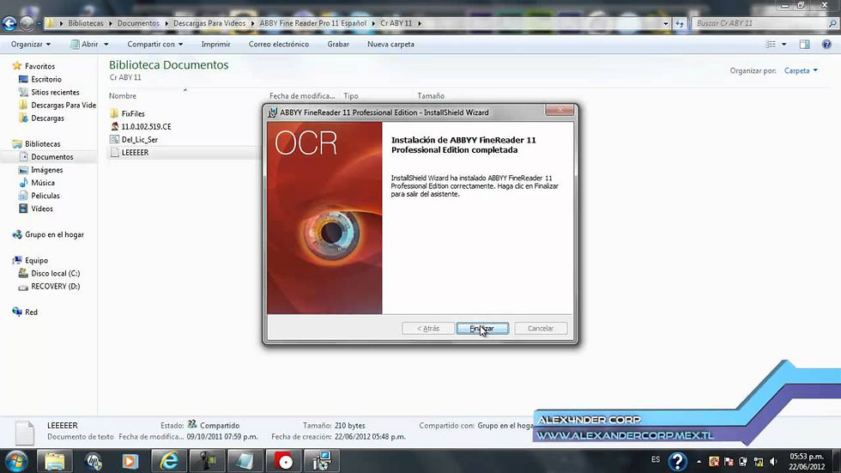
Task: Switch to the installer taskbar icon
Action: 322,461
